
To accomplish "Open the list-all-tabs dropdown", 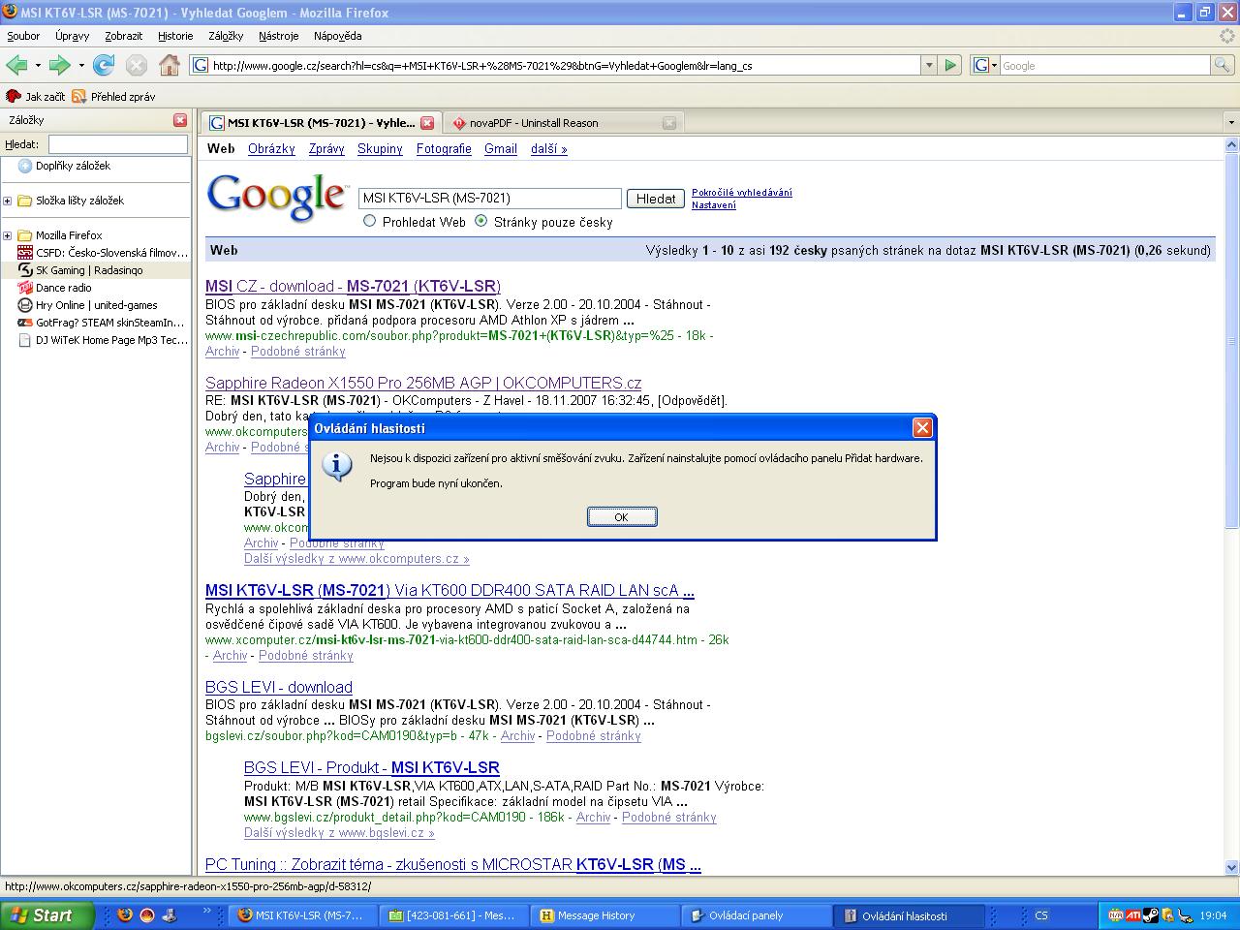I will [x=1231, y=123].
